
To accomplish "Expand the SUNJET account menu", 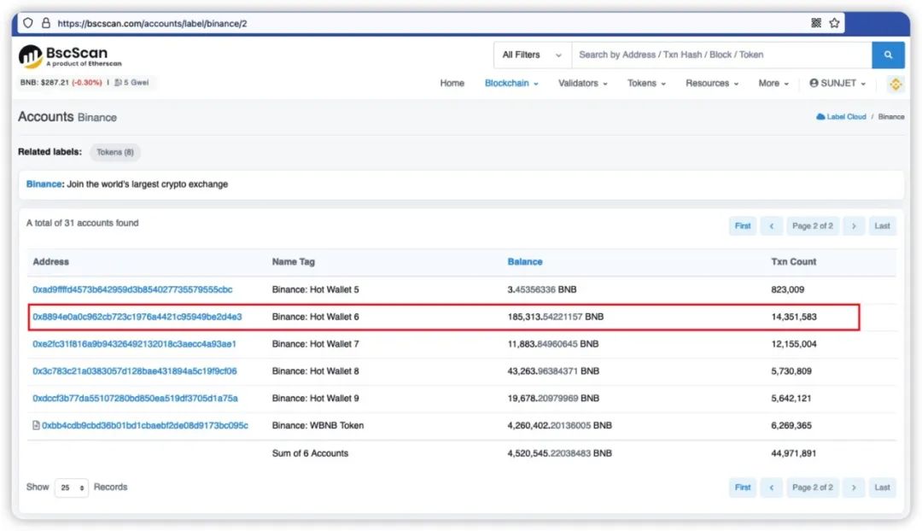I will (x=837, y=84).
